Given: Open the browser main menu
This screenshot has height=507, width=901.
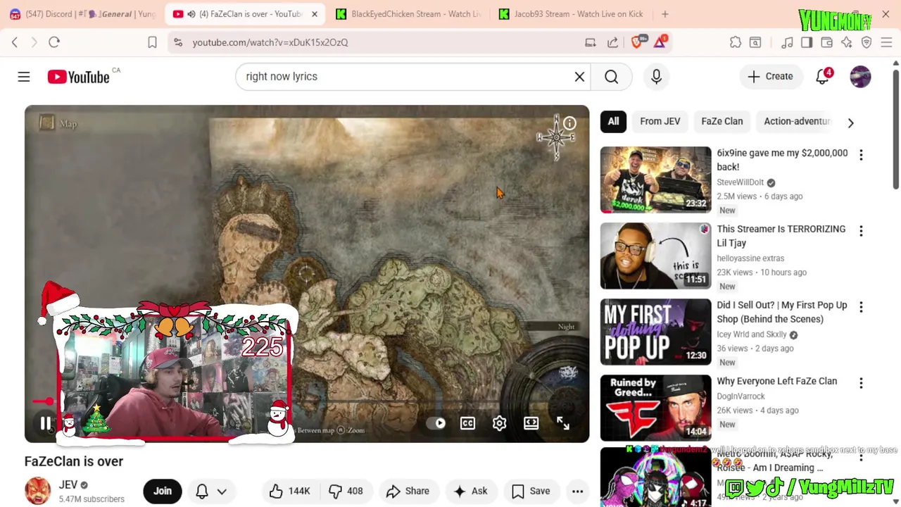Looking at the screenshot, I should [886, 42].
